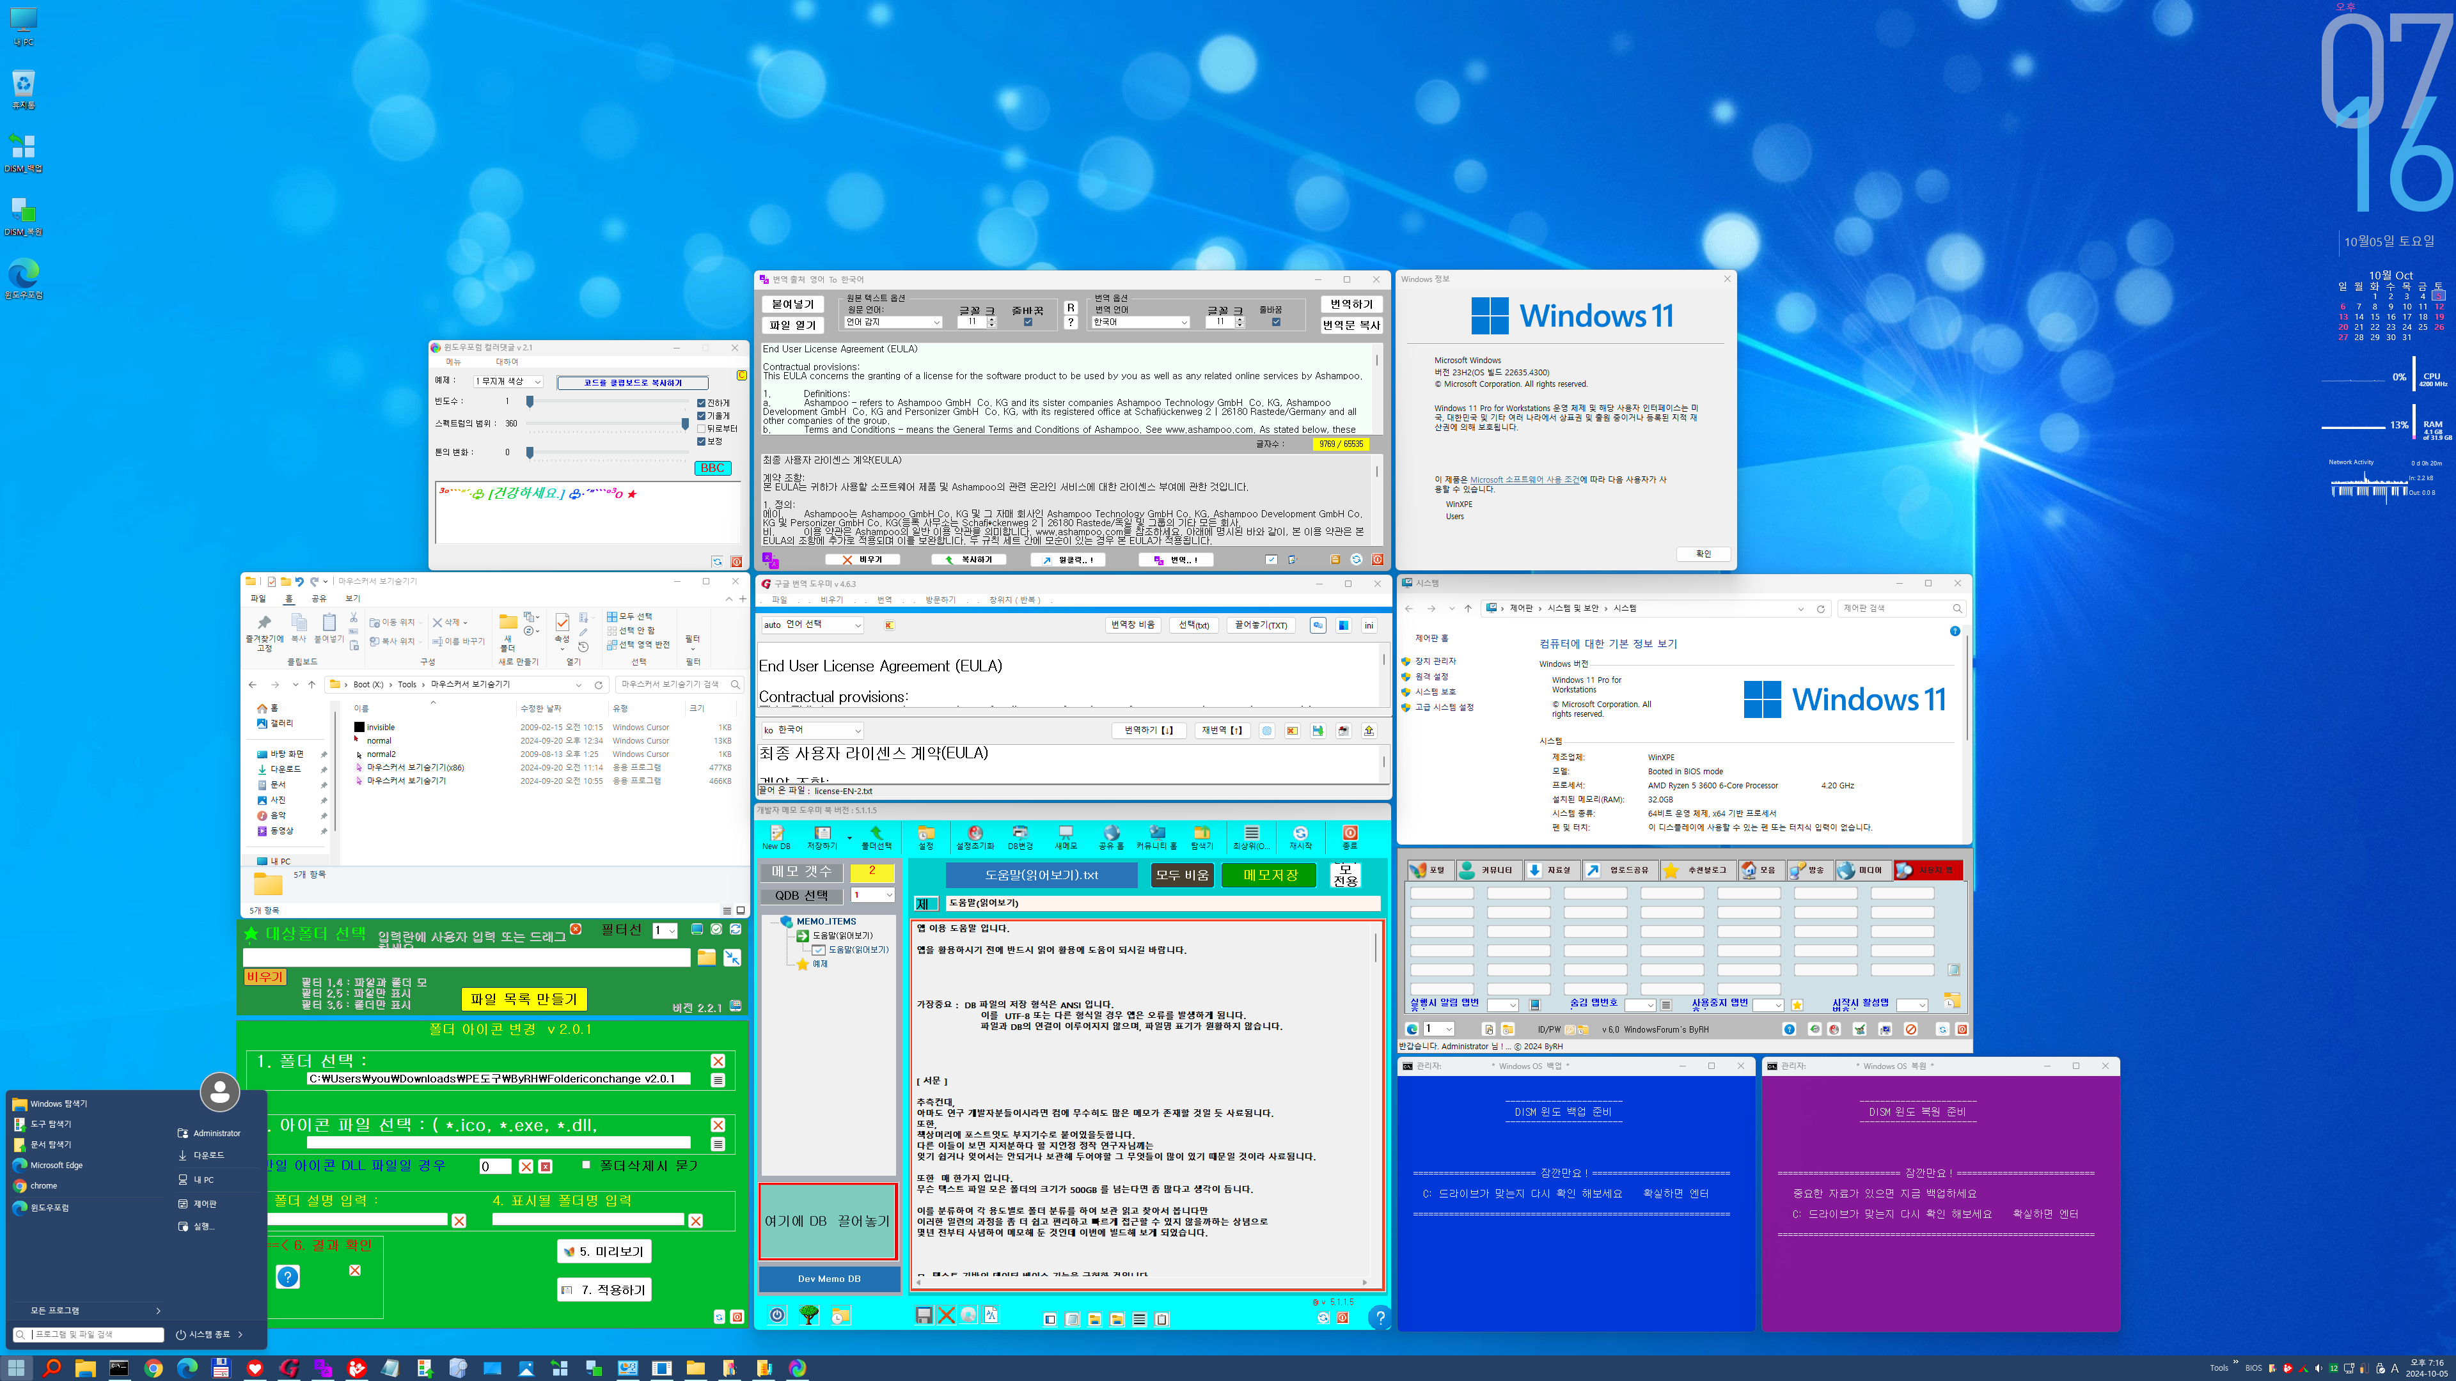Click the round help icon at memo helper bottom right
Screen dimensions: 2456x1381
(x=1380, y=1317)
